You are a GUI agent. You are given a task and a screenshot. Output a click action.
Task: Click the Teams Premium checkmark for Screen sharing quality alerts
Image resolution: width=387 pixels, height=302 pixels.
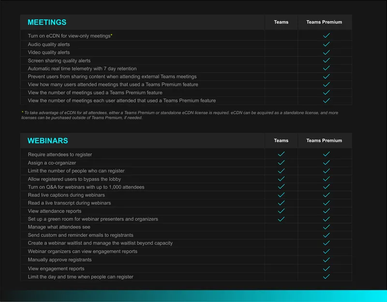tap(326, 60)
